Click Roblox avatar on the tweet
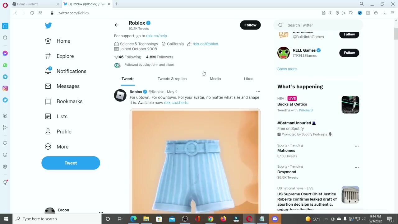Image resolution: width=398 pixels, height=224 pixels. click(120, 95)
